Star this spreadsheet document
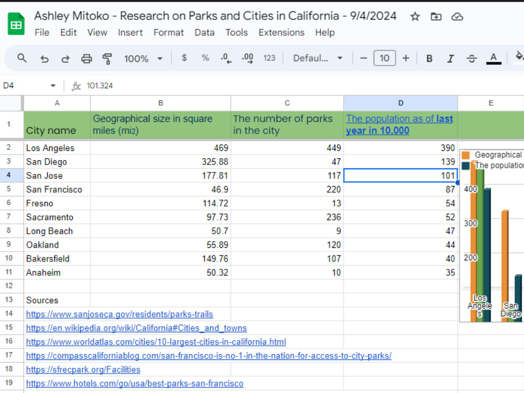Screen dimensions: 524x393 point(414,16)
